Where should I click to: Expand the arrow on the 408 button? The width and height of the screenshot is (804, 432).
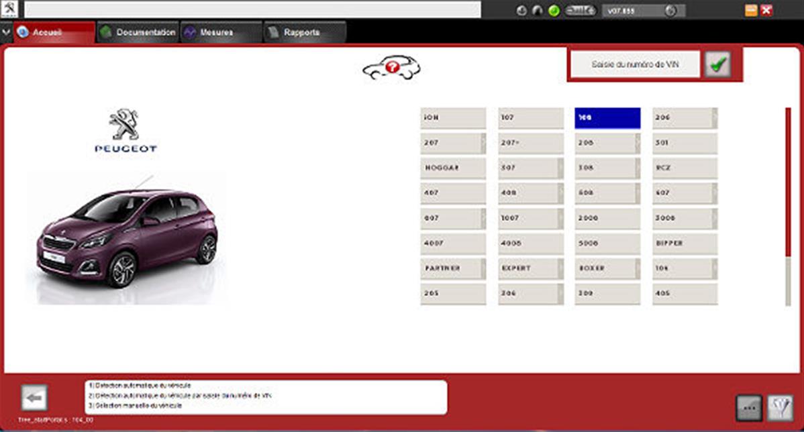click(x=560, y=193)
